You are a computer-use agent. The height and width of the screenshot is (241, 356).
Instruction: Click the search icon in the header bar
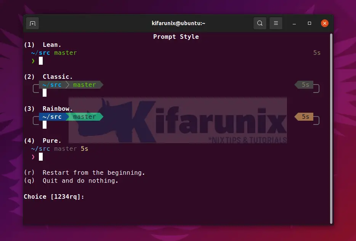coord(260,23)
